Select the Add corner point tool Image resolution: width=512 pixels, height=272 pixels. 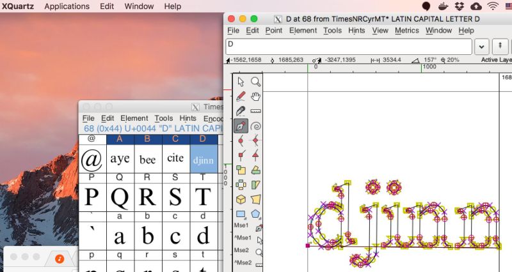pyautogui.click(x=241, y=155)
